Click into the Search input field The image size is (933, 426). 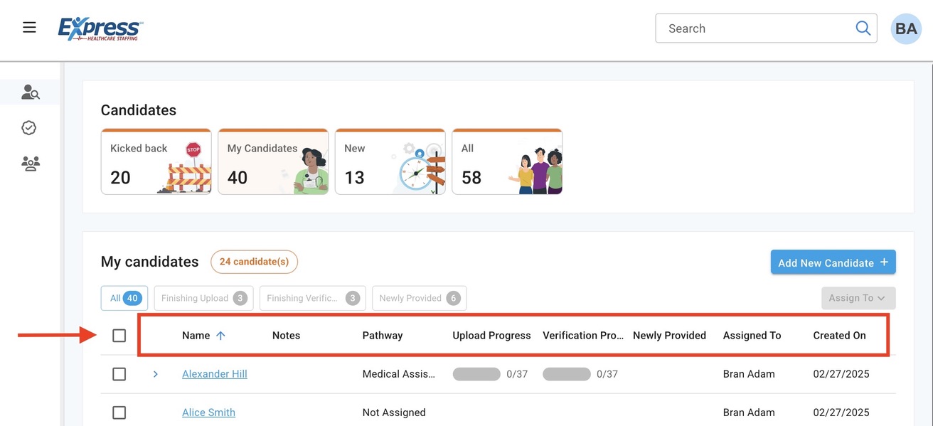(754, 28)
